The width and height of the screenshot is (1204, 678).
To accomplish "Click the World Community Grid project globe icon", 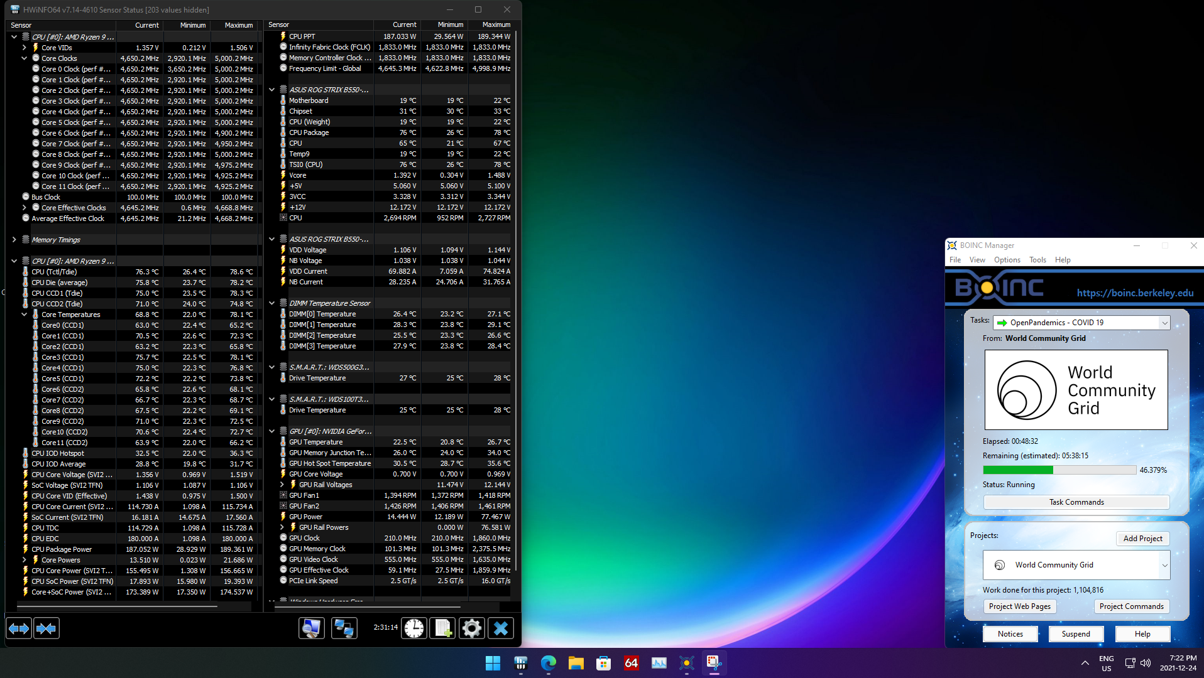I will point(999,565).
